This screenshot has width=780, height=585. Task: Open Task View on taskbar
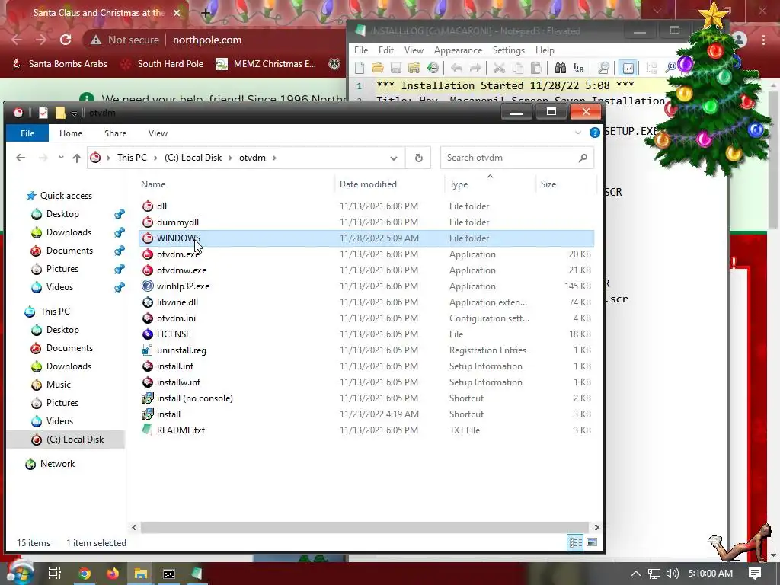click(55, 574)
